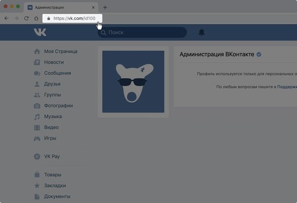This screenshot has height=203, width=297.
Task: Click the document icon beside Документы
Action: [x=37, y=197]
